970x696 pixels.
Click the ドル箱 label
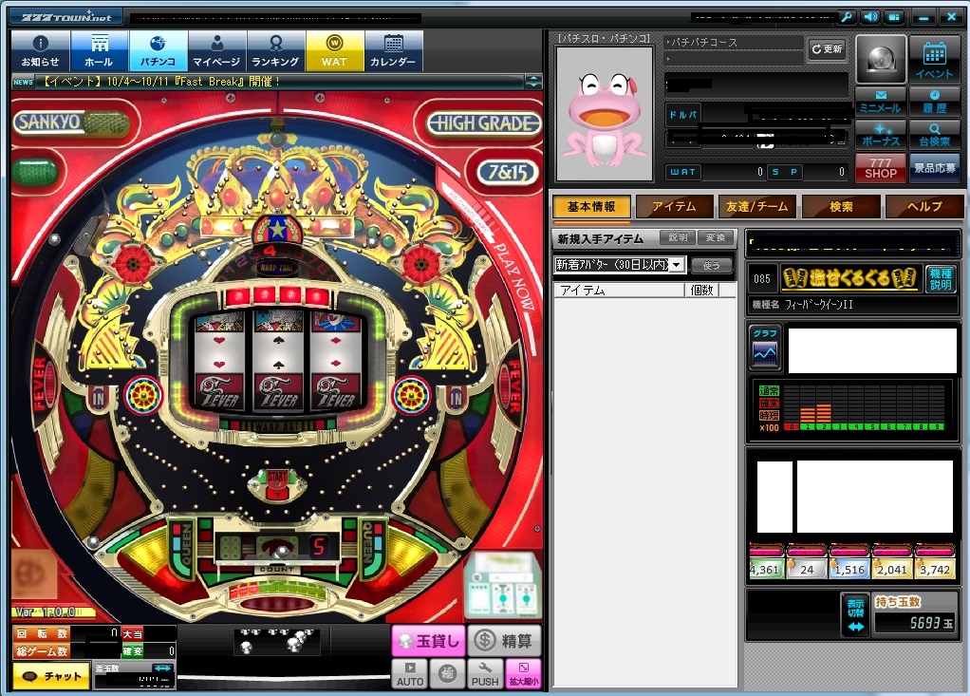(x=683, y=115)
